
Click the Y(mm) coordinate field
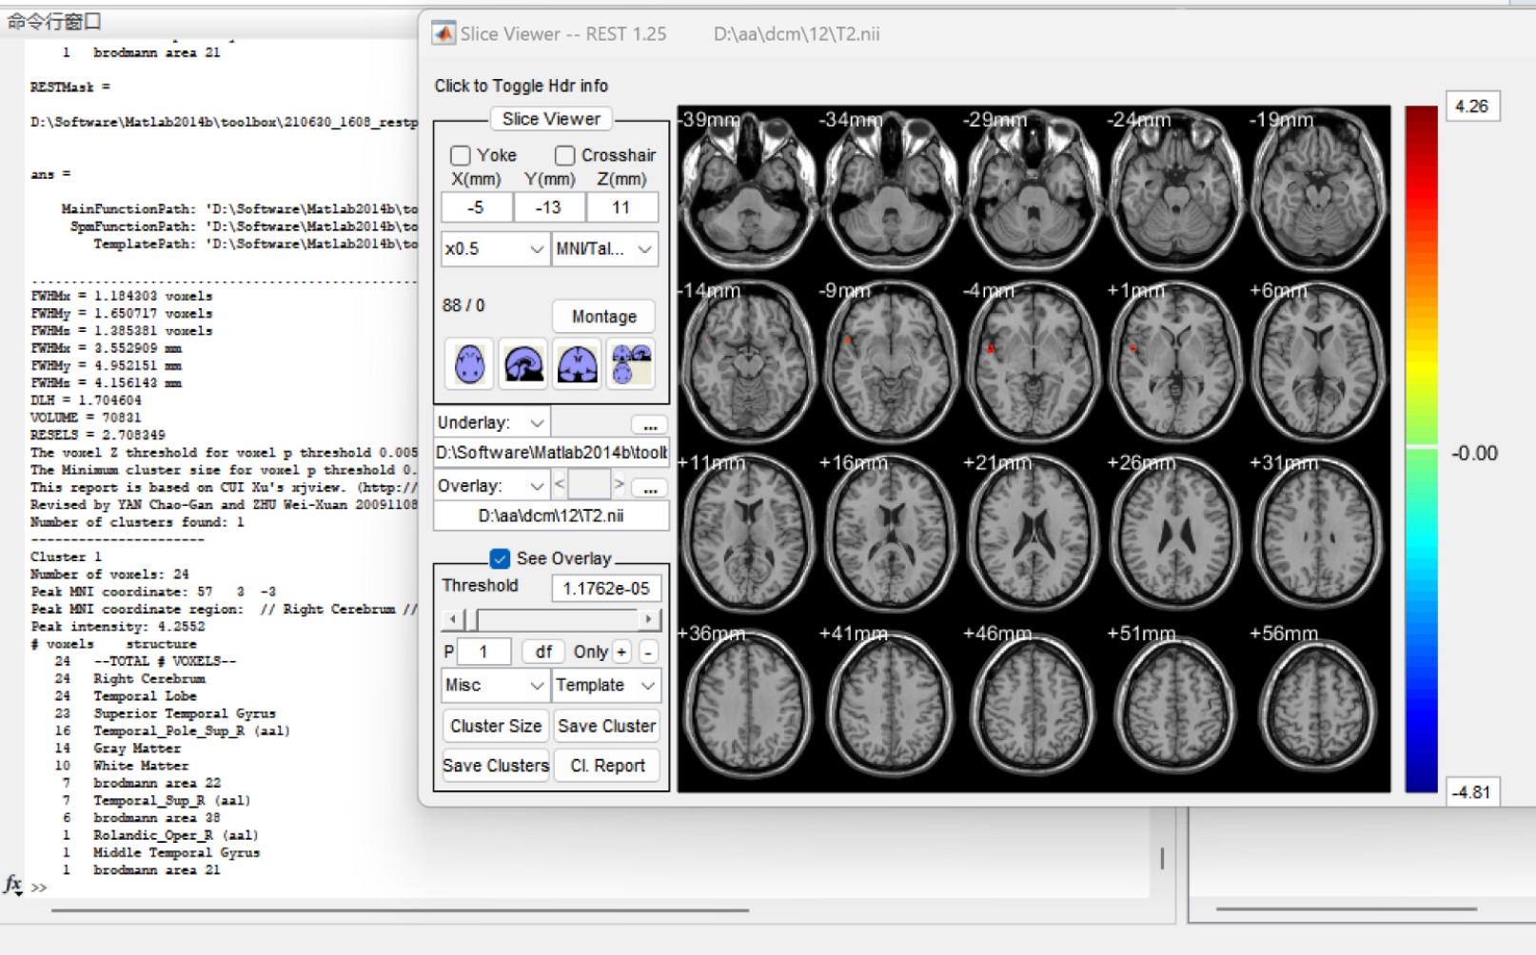click(x=549, y=207)
